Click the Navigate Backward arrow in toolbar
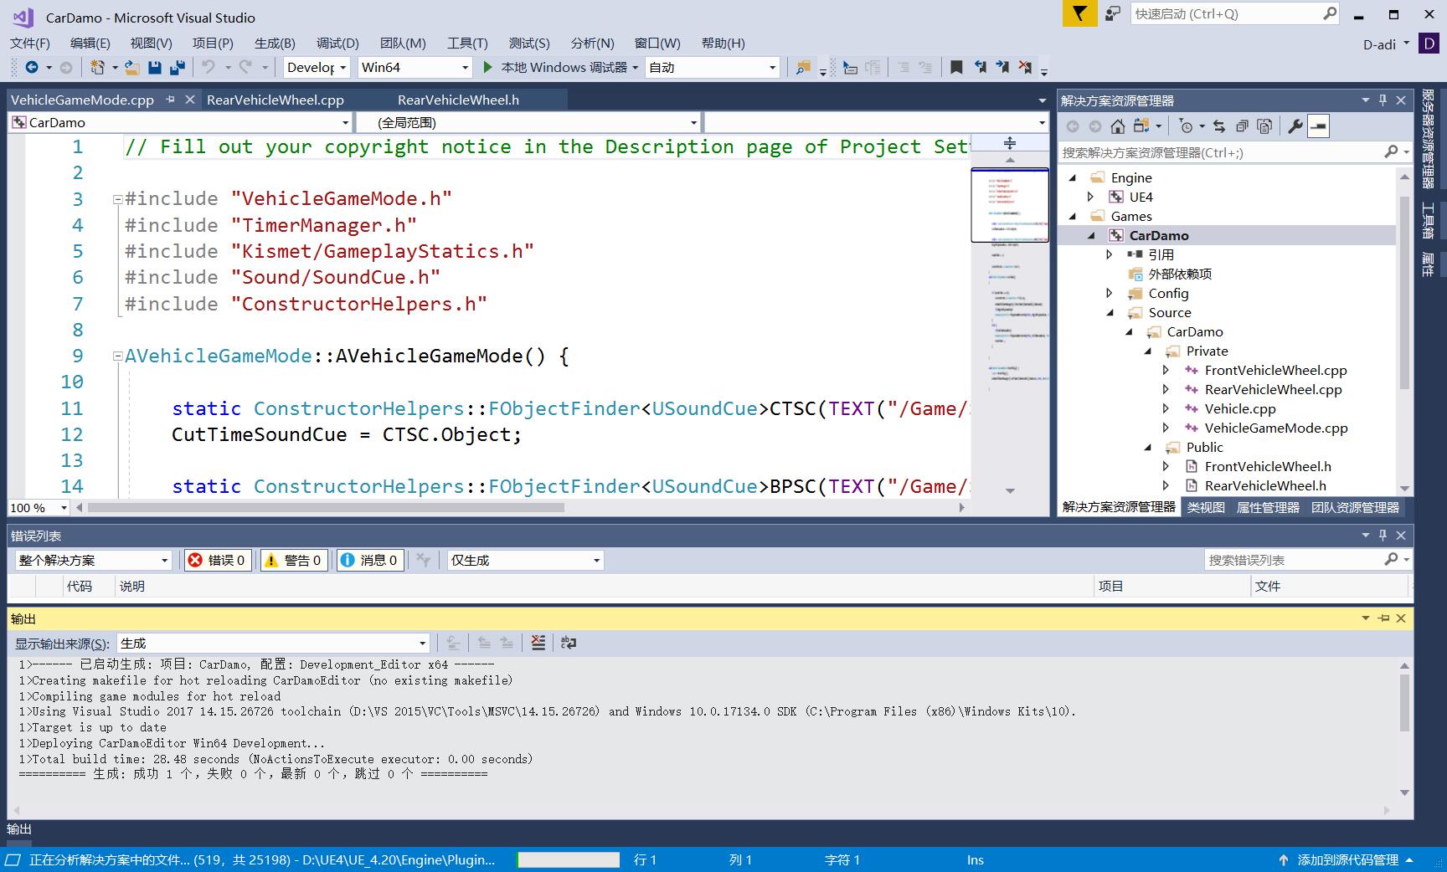Viewport: 1447px width, 872px height. 32,67
